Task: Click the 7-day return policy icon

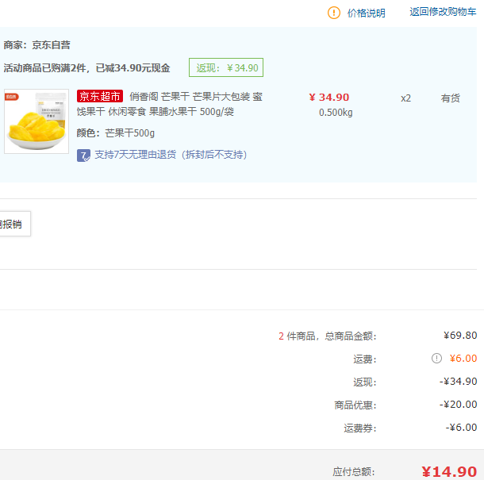Action: tap(83, 155)
